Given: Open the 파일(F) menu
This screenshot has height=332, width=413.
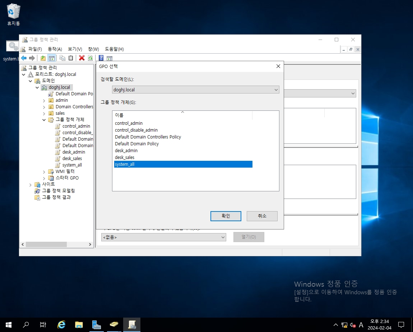Looking at the screenshot, I should tap(35, 49).
